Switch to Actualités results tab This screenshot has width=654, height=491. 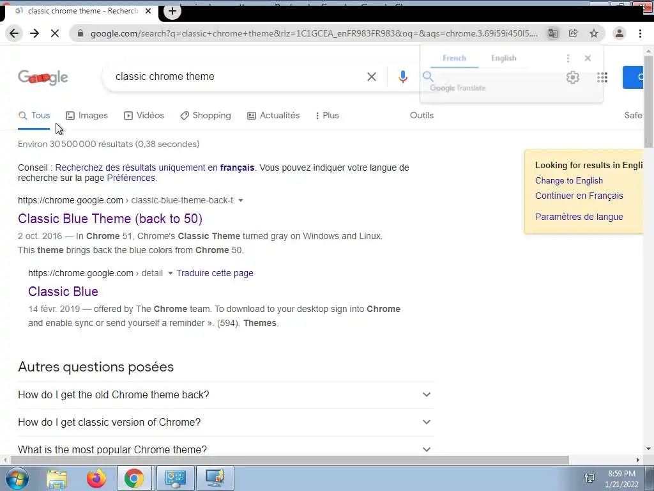[273, 116]
